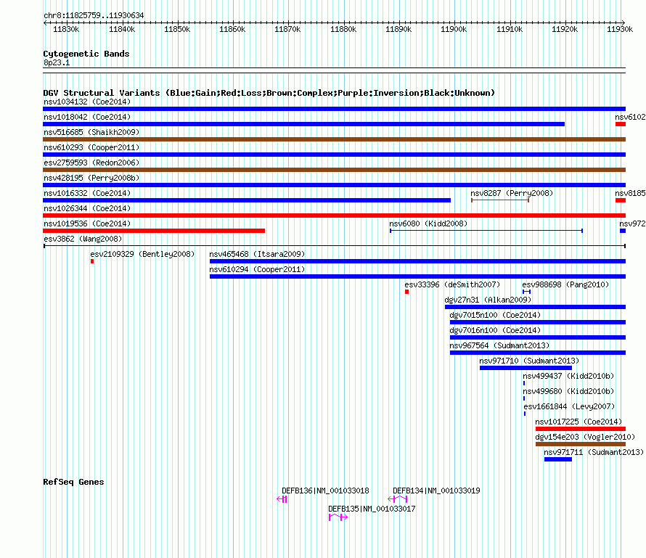
Task: Click the nsv1034132 (Coe2014) blue gain bar
Action: point(334,109)
